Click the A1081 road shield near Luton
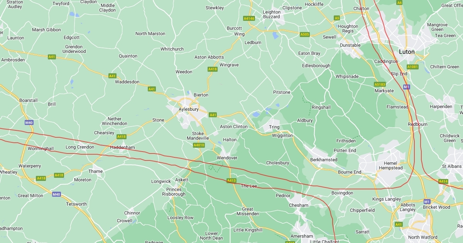The image size is (463, 243). pyautogui.click(x=412, y=67)
